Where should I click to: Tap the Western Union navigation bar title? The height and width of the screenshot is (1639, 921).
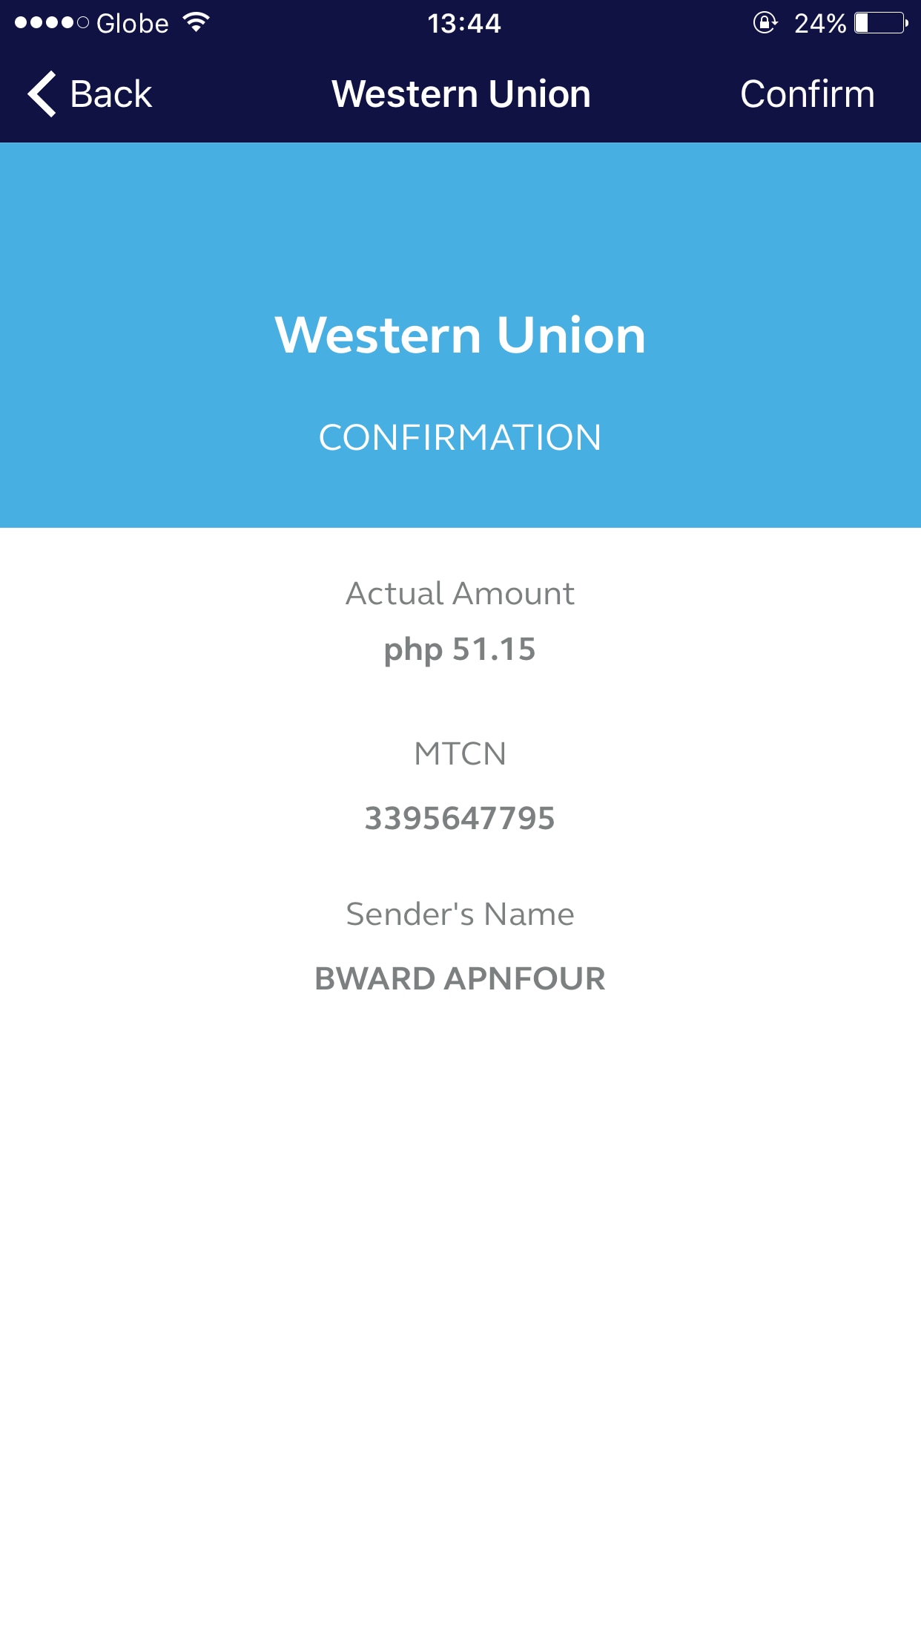pos(460,94)
